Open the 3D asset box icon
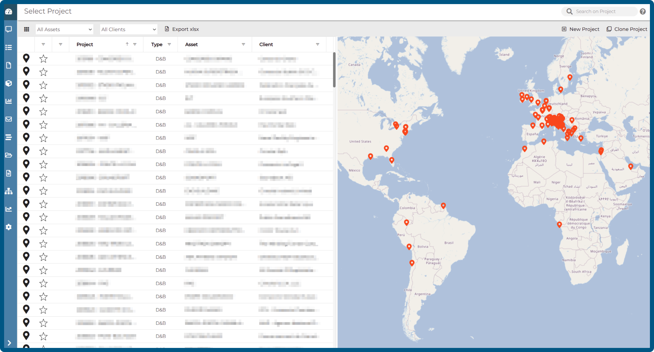 pyautogui.click(x=9, y=83)
